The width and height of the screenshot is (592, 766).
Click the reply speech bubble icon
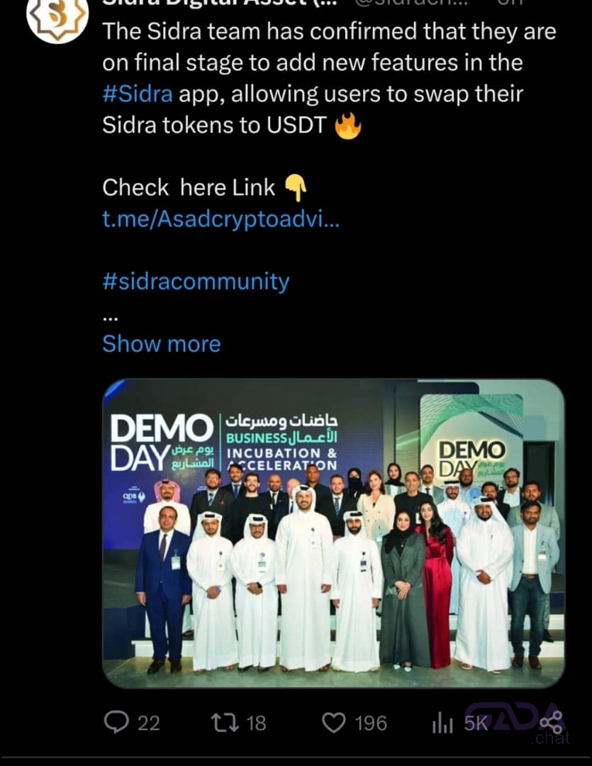click(x=117, y=722)
